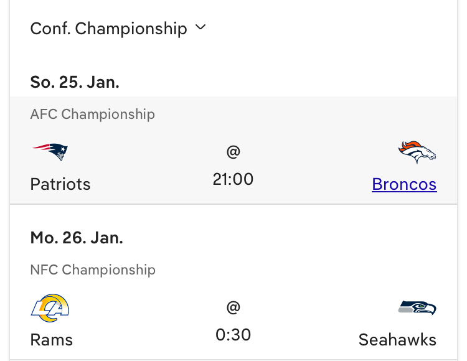Click the Seattle Seahawks logo
This screenshot has width=467, height=361.
click(417, 307)
